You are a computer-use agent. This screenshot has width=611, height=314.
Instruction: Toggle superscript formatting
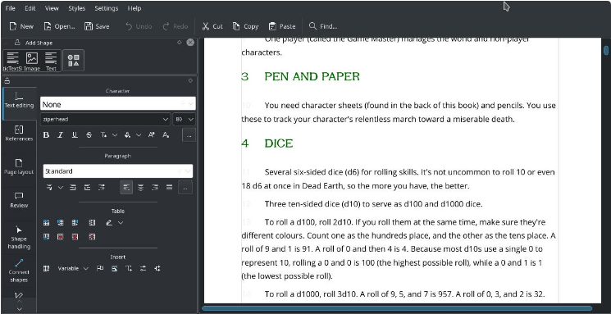click(x=151, y=134)
